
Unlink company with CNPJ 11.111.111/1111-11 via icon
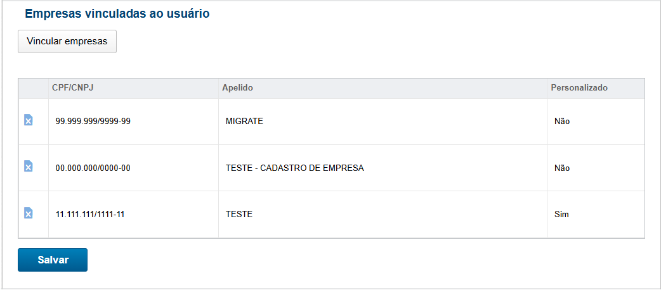click(x=28, y=213)
